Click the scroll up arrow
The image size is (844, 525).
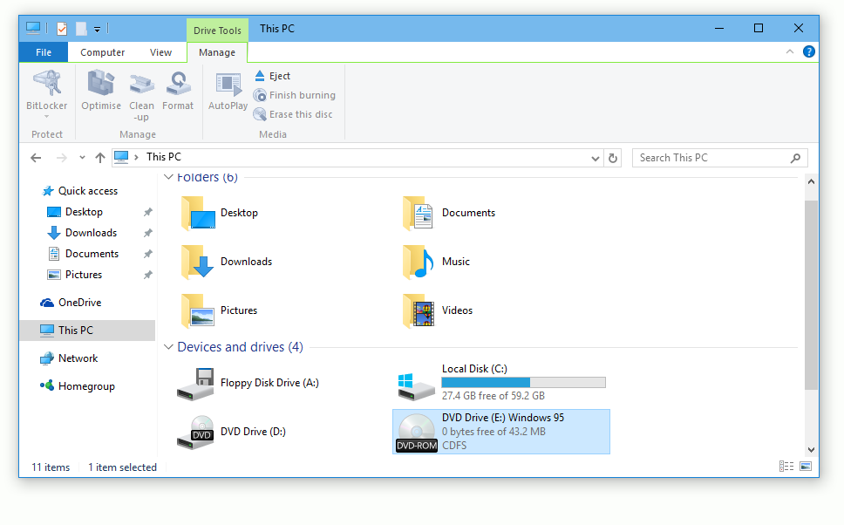811,181
